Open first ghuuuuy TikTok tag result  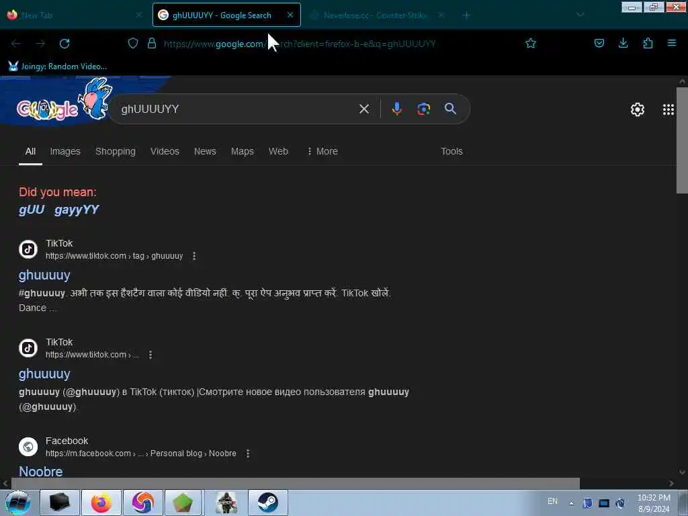point(44,275)
